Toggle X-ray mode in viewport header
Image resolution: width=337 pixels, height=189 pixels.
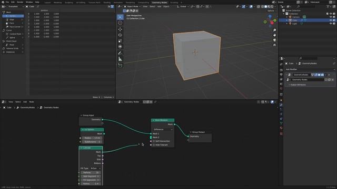[x=259, y=7]
